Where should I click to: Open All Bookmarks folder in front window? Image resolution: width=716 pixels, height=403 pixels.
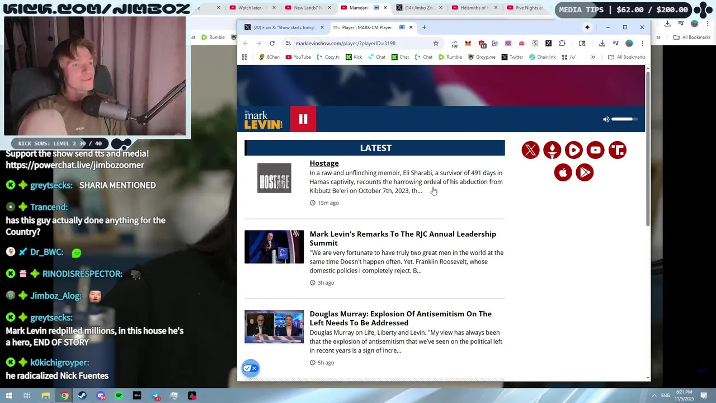(x=626, y=57)
